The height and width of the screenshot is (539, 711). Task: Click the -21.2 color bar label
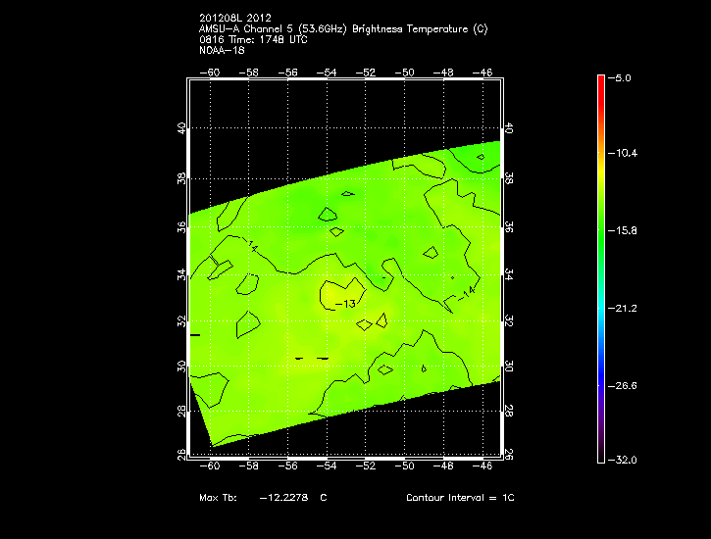(626, 308)
